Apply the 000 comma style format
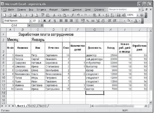154x113 pixels. point(93,21)
